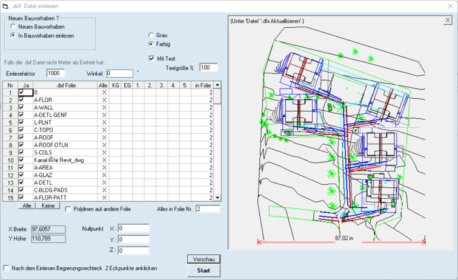Uncheck the Ja checkbox for C-TOPO
This screenshot has width=458, height=280.
coord(21,130)
